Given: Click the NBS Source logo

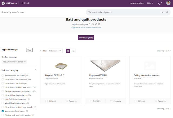Looking at the screenshot, I should 9,3.
